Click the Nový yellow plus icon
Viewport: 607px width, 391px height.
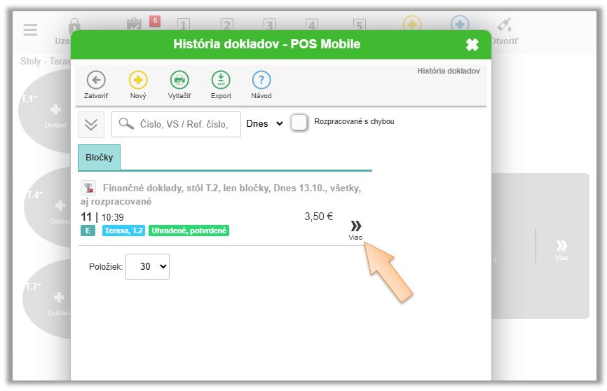(x=138, y=80)
